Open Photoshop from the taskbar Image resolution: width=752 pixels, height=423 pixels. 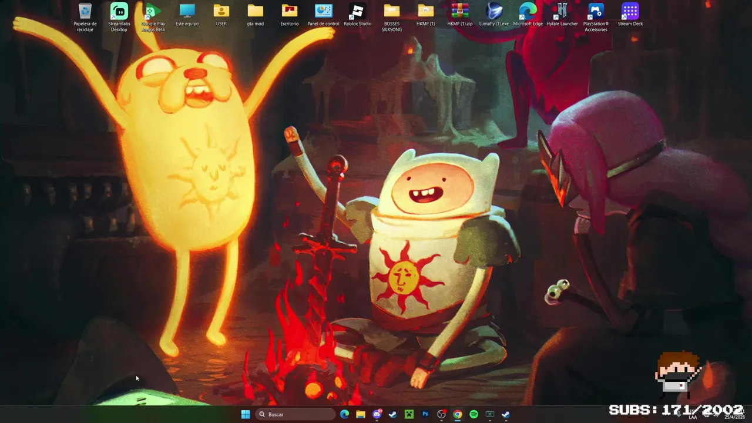(425, 414)
